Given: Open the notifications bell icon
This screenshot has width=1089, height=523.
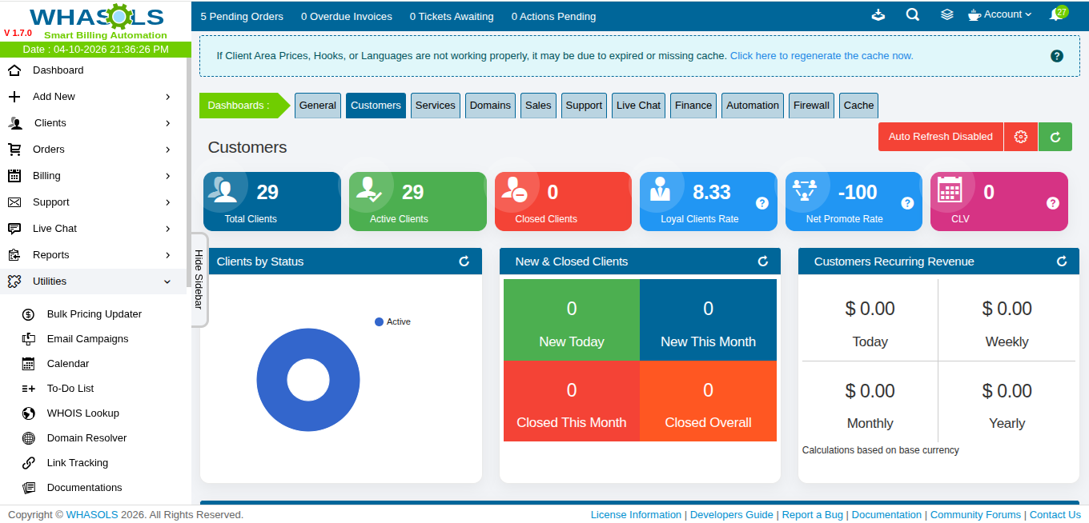Looking at the screenshot, I should click(x=1056, y=15).
